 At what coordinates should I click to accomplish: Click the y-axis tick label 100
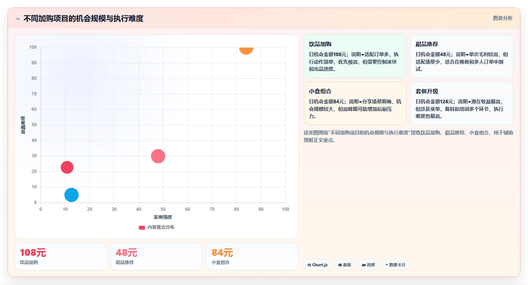click(33, 47)
